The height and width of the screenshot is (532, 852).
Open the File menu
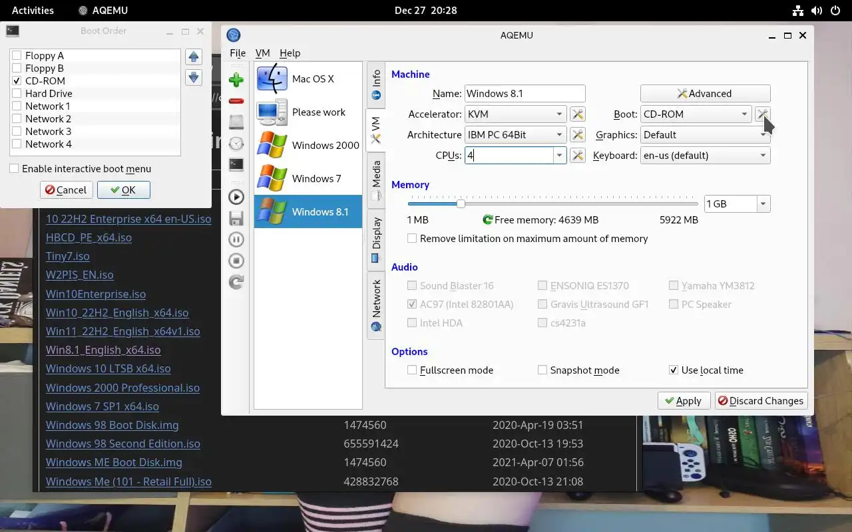tap(238, 53)
